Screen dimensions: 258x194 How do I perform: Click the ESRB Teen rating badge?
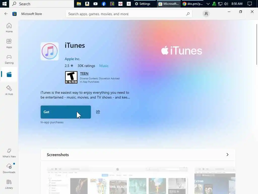pos(71,77)
